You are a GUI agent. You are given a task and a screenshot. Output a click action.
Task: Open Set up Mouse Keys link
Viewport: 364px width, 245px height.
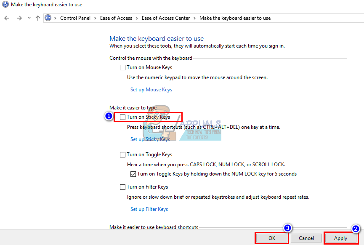(151, 90)
